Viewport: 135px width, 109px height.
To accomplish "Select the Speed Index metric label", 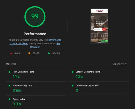I will [x=19, y=99].
